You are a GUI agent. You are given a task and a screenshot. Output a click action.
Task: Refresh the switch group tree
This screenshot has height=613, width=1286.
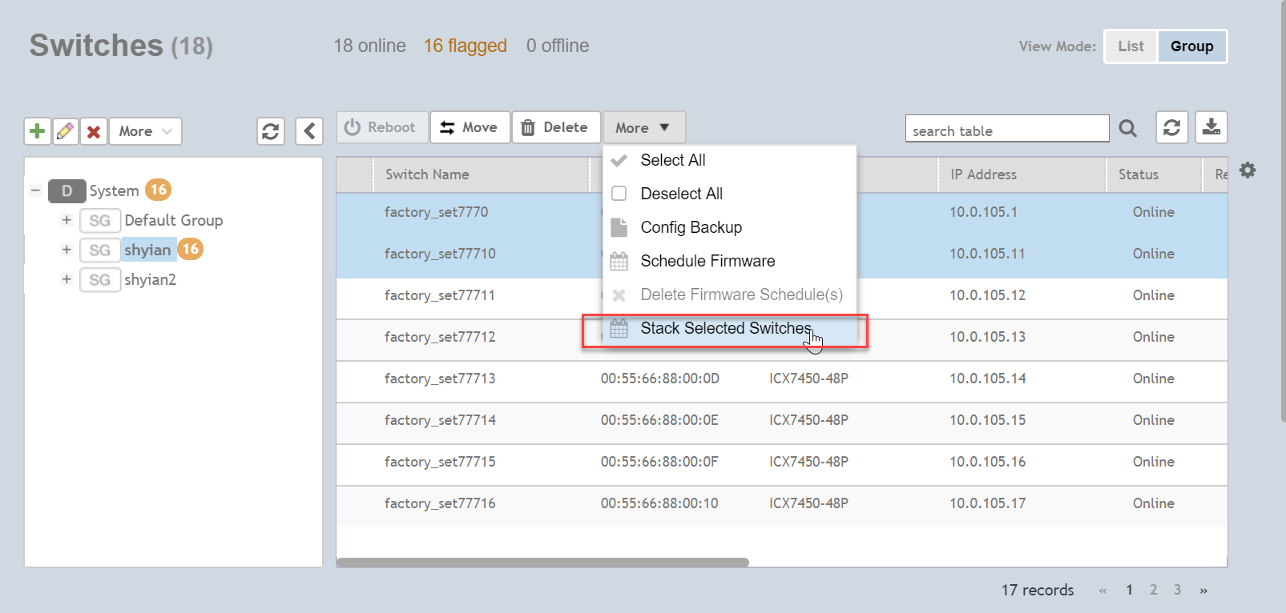coord(271,131)
